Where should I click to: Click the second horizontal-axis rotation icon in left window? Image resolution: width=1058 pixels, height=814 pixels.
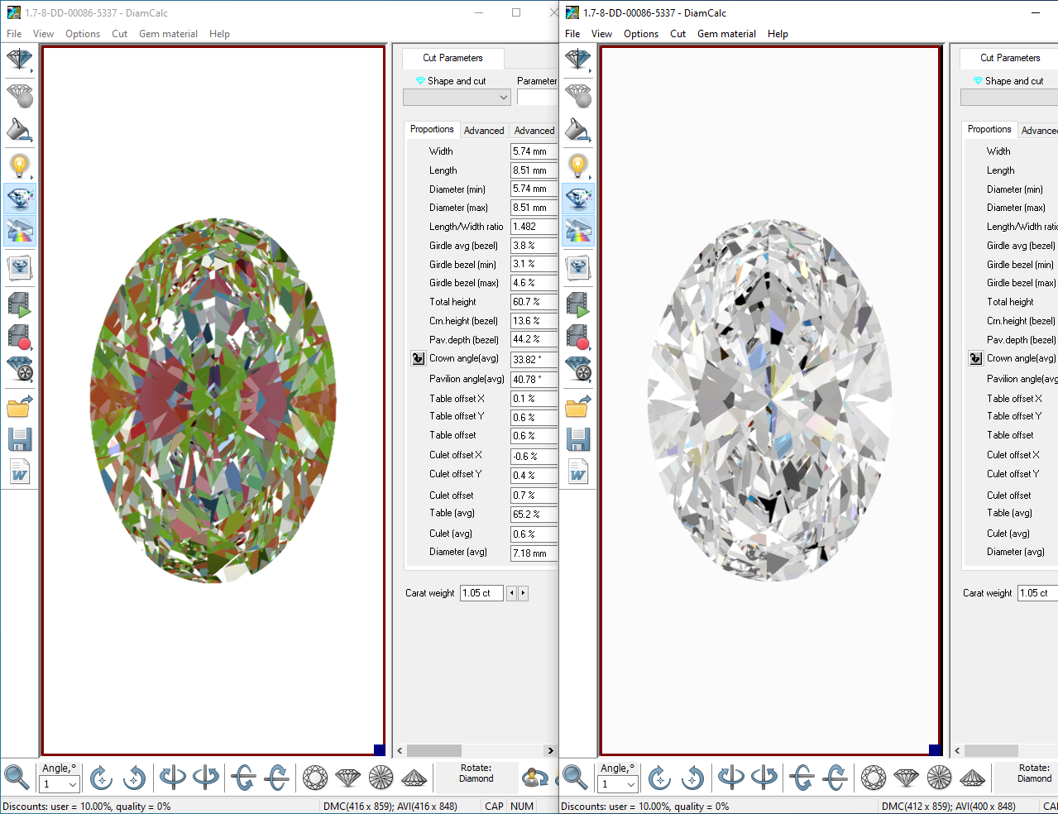pyautogui.click(x=276, y=778)
